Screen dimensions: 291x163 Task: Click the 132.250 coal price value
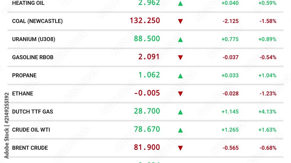coord(145,21)
